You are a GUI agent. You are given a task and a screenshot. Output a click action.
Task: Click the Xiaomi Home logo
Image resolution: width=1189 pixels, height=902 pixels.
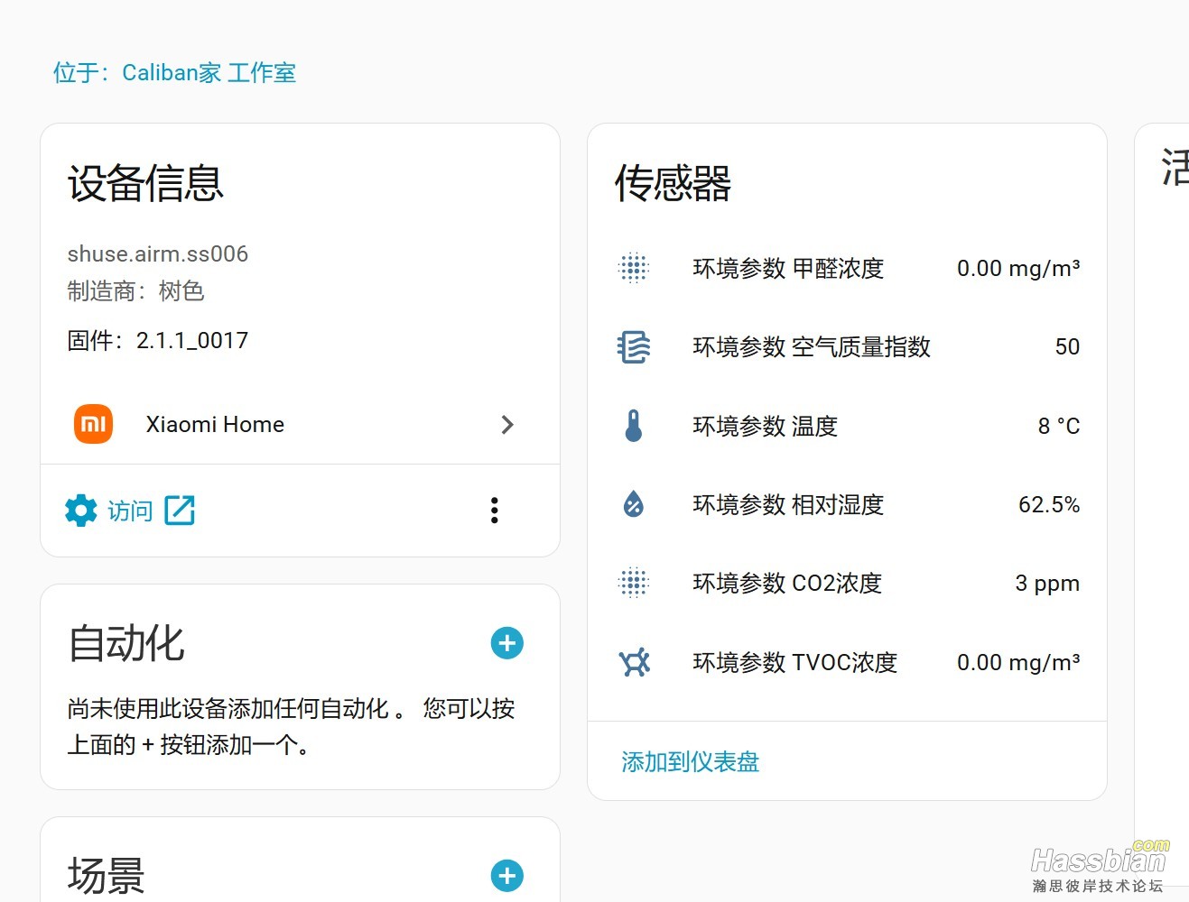[x=92, y=424]
